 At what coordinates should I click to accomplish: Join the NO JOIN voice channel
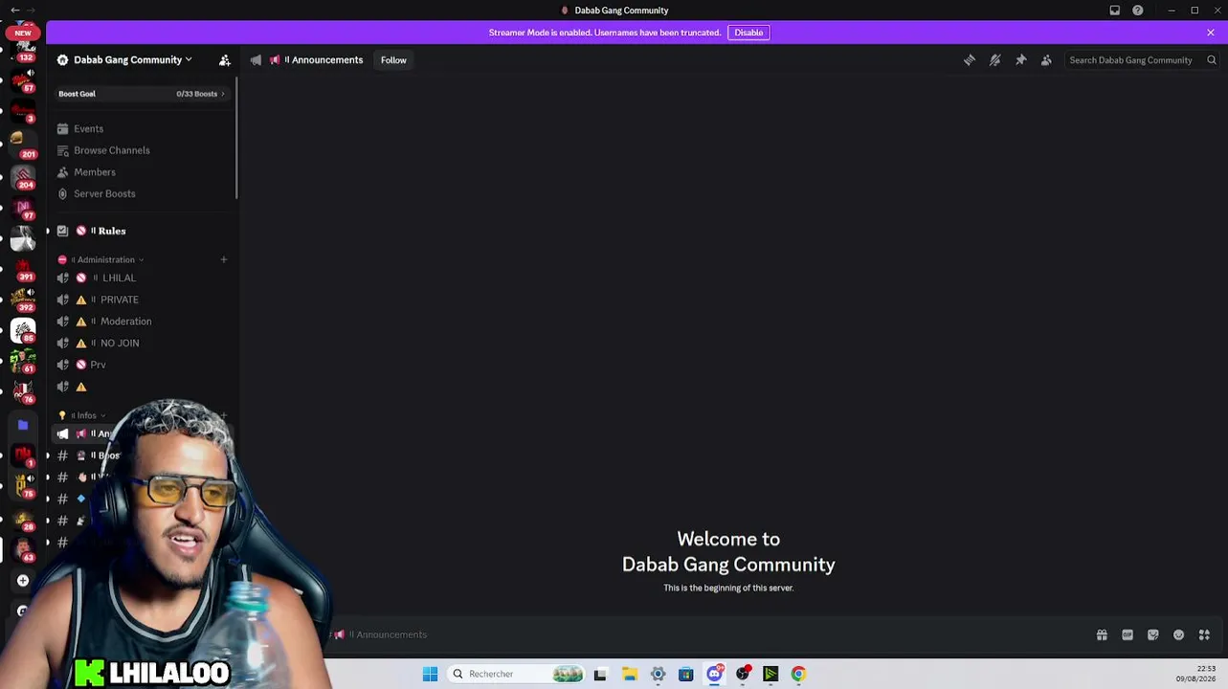120,343
